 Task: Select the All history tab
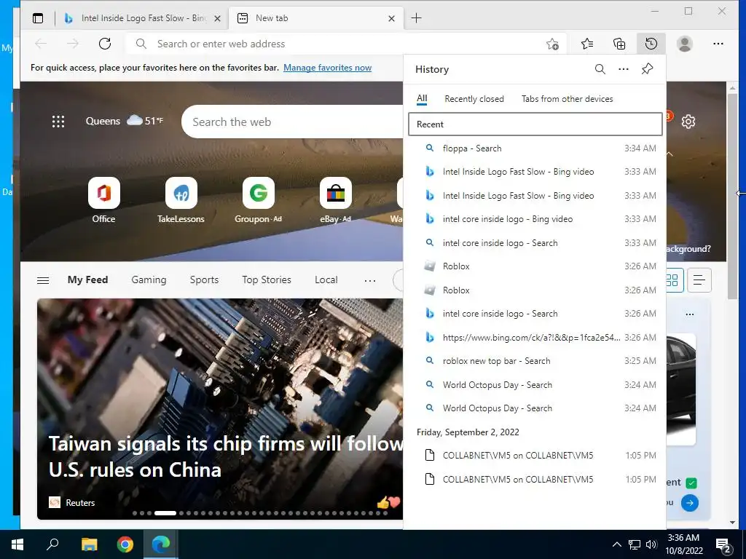(x=422, y=99)
